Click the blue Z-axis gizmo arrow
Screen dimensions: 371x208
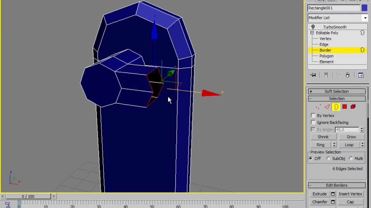pyautogui.click(x=154, y=30)
